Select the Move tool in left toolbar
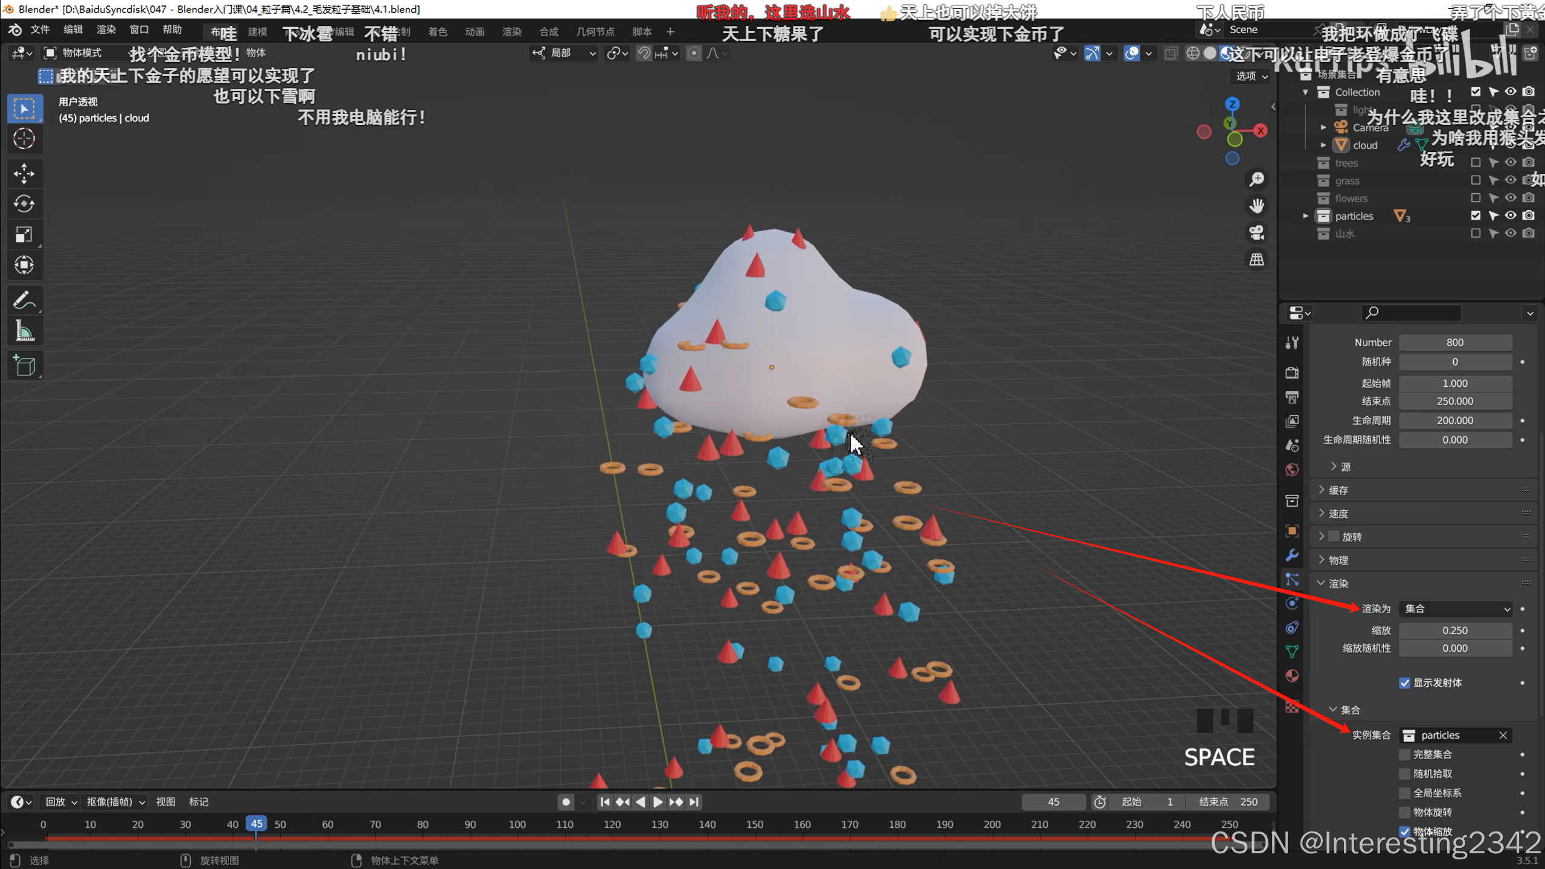Image resolution: width=1545 pixels, height=869 pixels. pyautogui.click(x=24, y=174)
